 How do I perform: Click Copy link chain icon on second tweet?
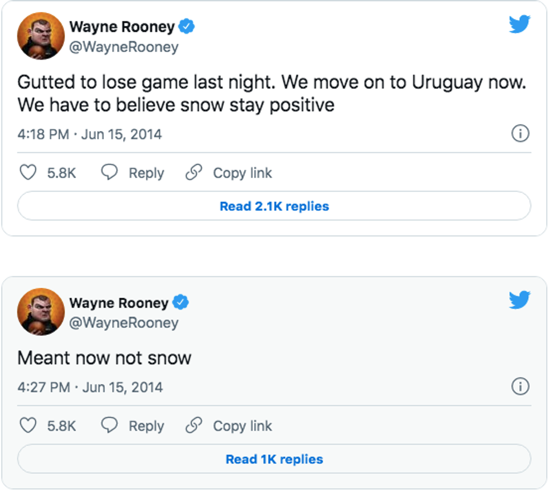click(x=194, y=426)
